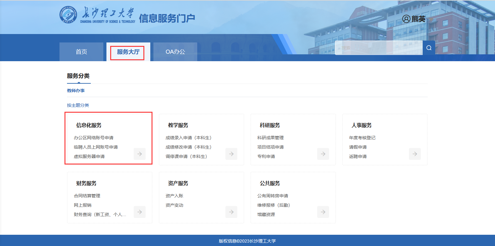The height and width of the screenshot is (246, 495).
Task: Open 教学服务 card arrow icon
Action: click(x=231, y=154)
